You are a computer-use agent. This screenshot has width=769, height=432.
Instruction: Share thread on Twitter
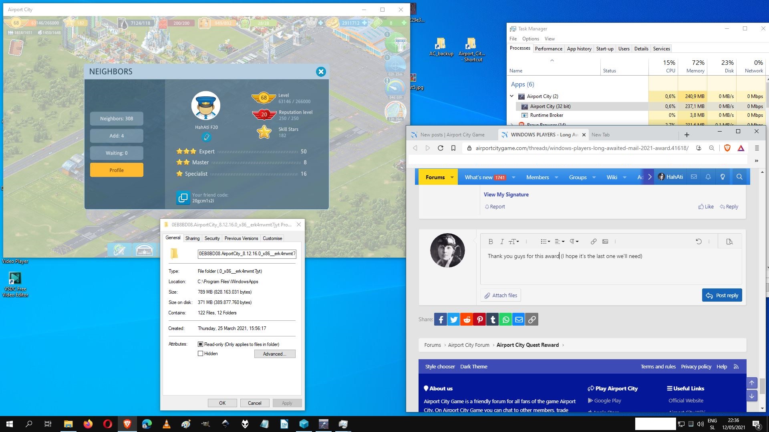[454, 319]
